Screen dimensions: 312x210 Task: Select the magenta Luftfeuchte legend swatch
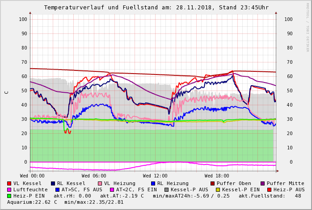point(9,189)
